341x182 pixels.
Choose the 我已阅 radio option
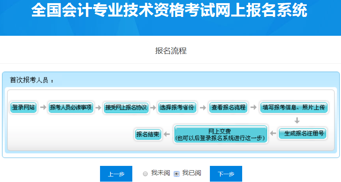176,174
